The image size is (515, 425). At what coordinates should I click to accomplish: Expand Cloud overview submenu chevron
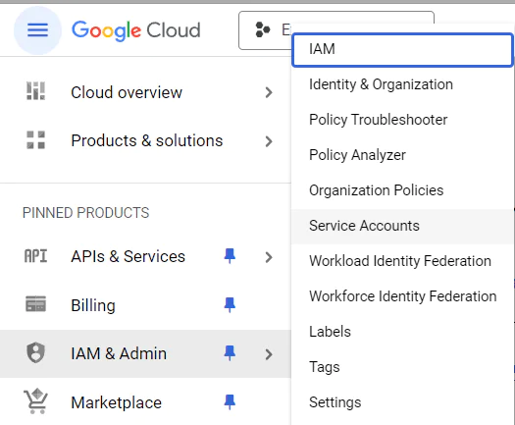tap(269, 92)
